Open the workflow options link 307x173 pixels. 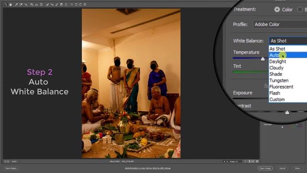pyautogui.click(x=148, y=168)
